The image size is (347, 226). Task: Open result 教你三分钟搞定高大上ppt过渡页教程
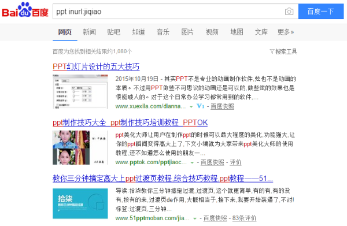click(163, 178)
